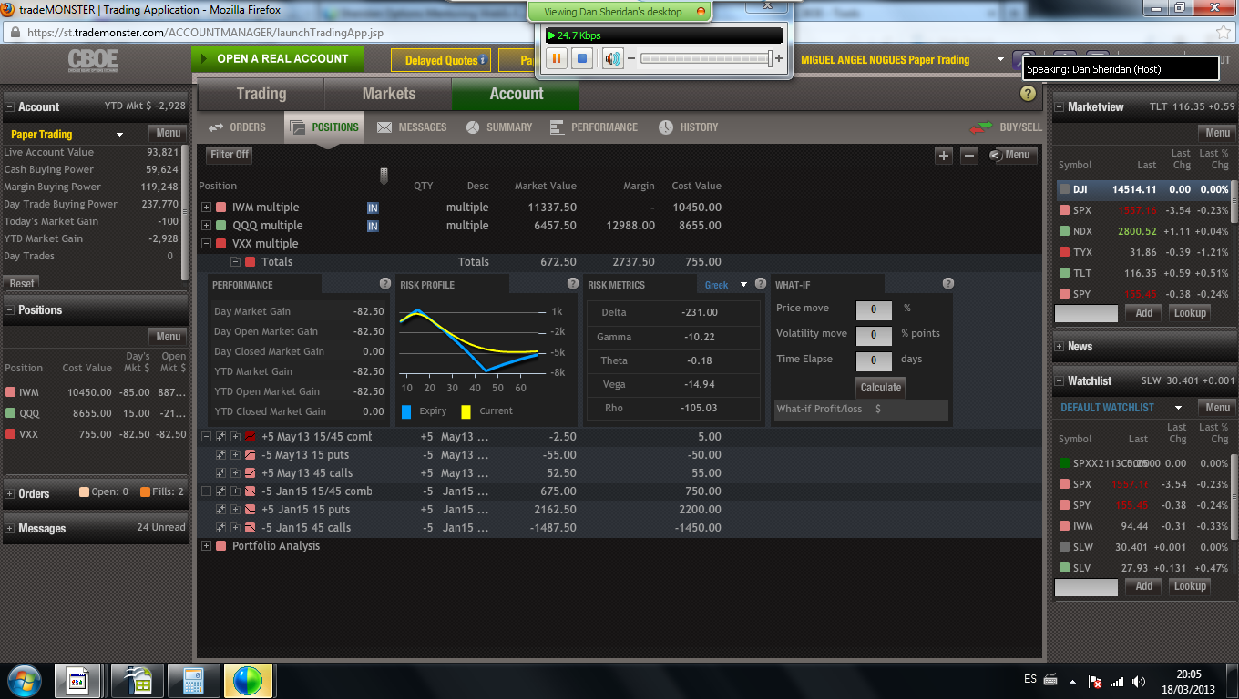Switch to the Trading tab

[261, 94]
